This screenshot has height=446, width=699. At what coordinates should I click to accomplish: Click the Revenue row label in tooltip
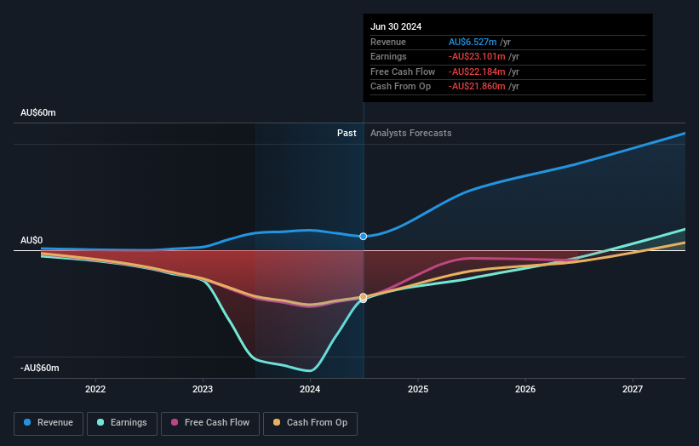(x=388, y=42)
